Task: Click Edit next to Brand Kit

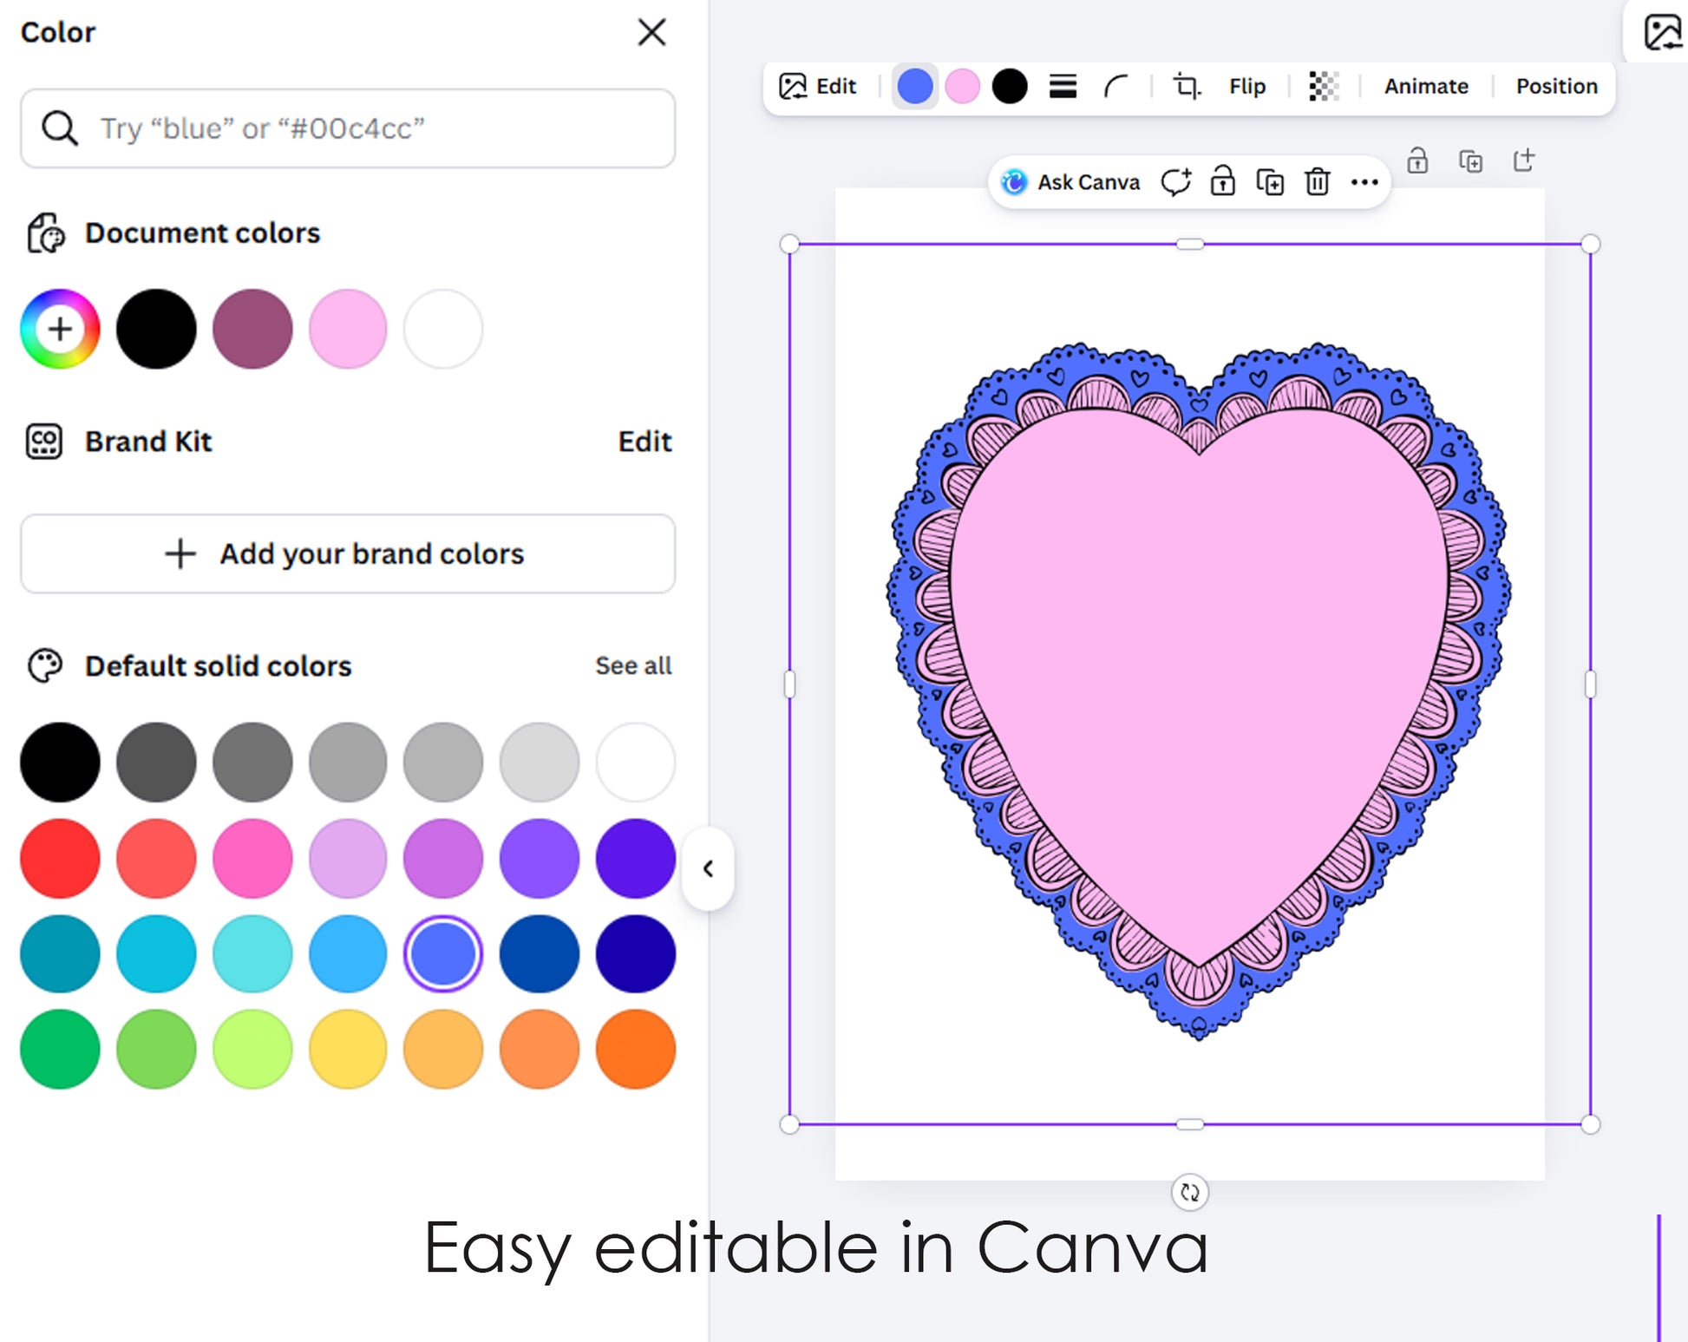Action: pos(644,442)
